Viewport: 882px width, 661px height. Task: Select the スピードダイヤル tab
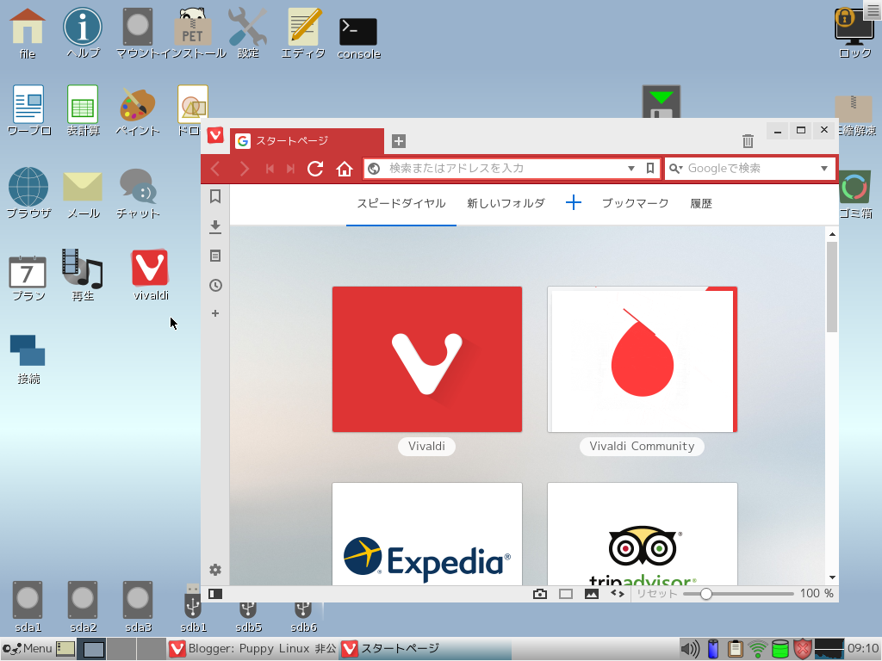[x=401, y=203]
